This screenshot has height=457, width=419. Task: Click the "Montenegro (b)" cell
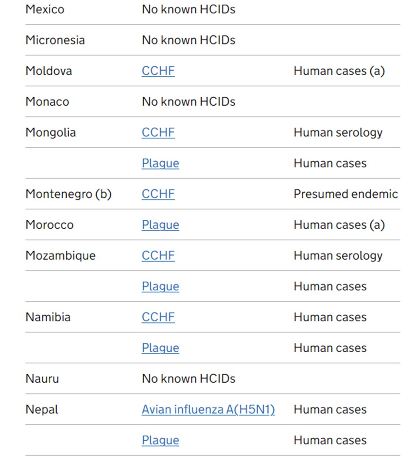pos(68,194)
